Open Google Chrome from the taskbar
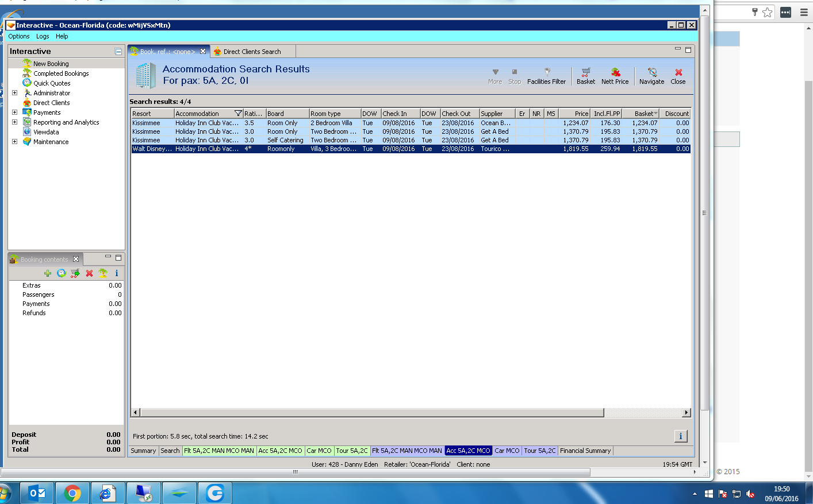Viewport: 813px width, 504px height. coord(72,493)
